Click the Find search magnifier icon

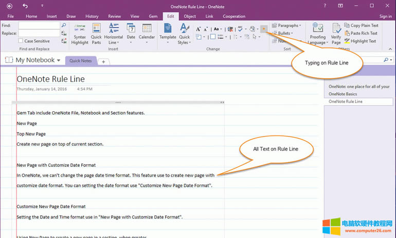[x=64, y=25]
